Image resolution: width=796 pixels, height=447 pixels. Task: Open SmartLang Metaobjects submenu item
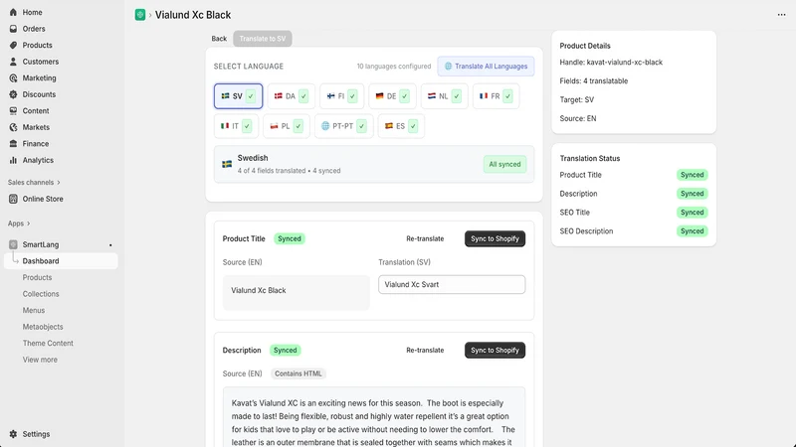tap(43, 327)
